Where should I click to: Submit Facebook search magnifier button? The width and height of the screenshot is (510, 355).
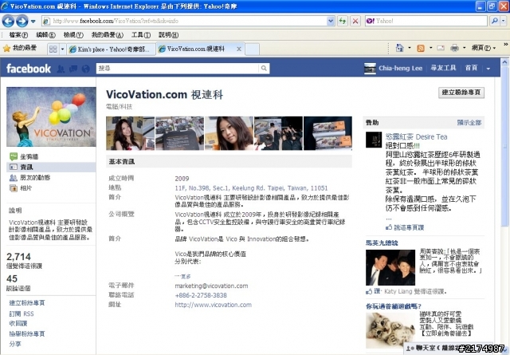264,68
